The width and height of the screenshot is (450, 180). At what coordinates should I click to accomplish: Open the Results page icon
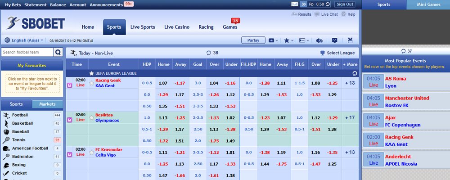(x=294, y=14)
